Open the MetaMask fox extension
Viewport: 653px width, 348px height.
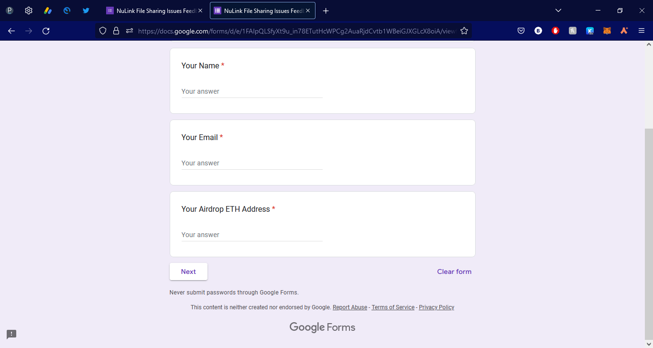[x=607, y=31]
